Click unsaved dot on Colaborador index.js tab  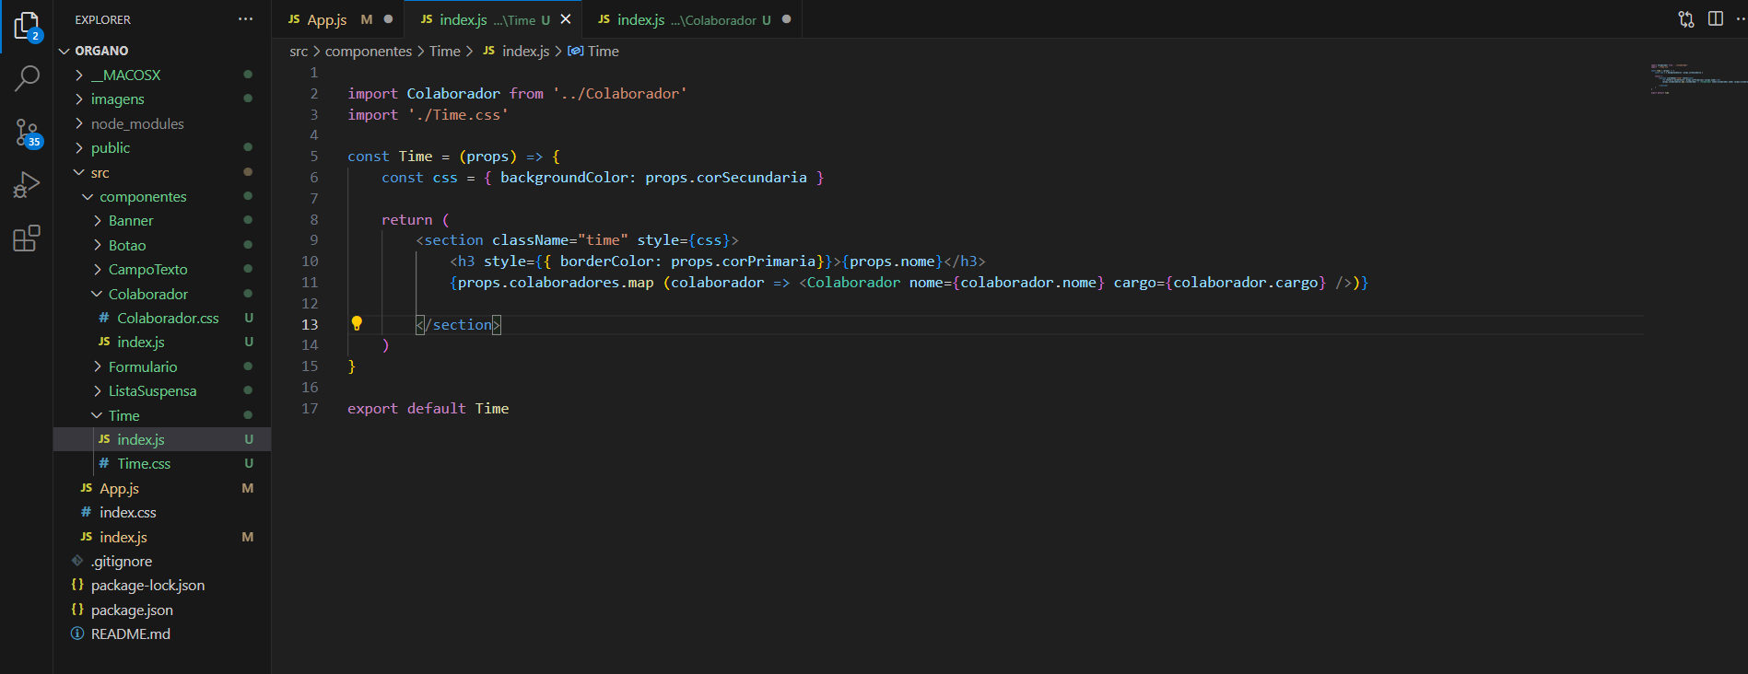point(786,19)
